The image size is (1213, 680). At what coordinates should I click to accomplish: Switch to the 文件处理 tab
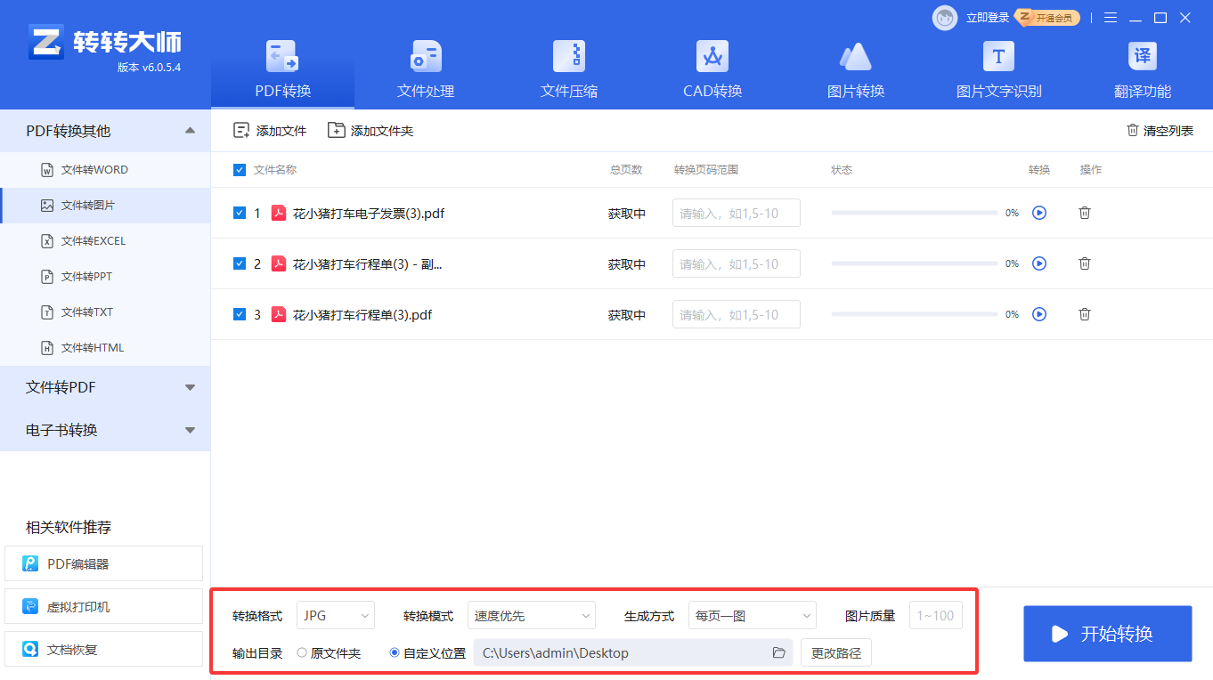point(426,69)
